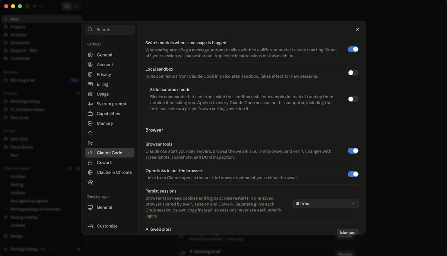Open Dispatch beta in the main sidebar
Viewport: 447px width, 256px height.
(42, 51)
